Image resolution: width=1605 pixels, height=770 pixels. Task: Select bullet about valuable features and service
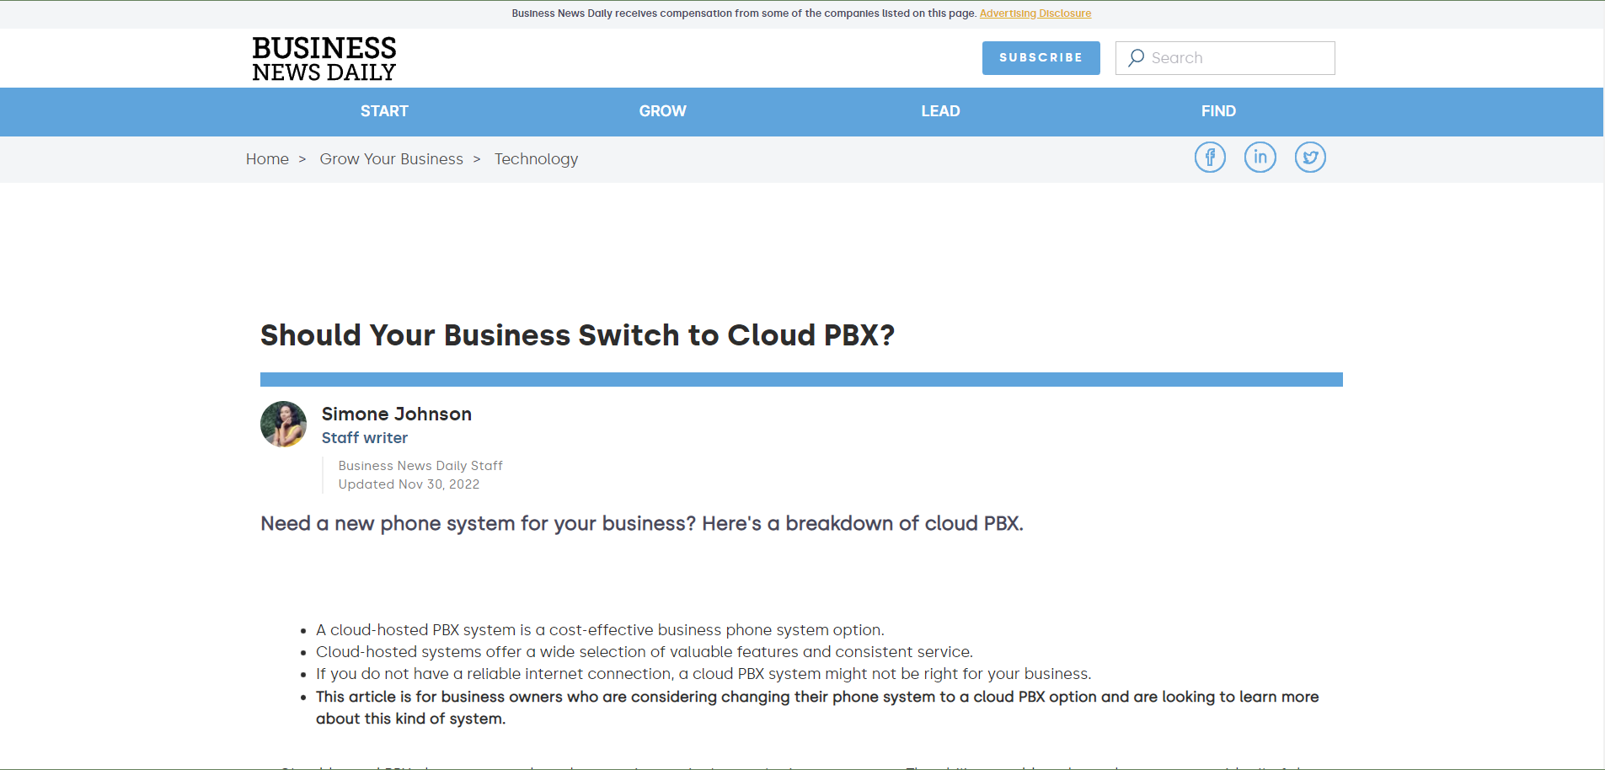coord(645,652)
